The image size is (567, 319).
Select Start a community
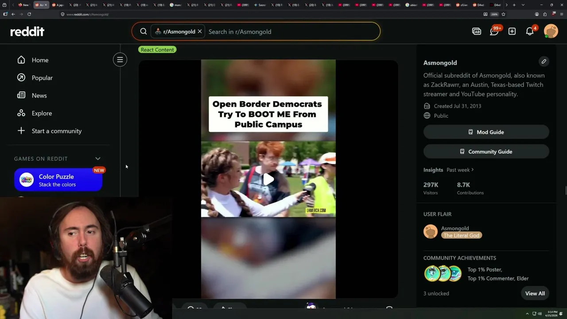(x=58, y=131)
